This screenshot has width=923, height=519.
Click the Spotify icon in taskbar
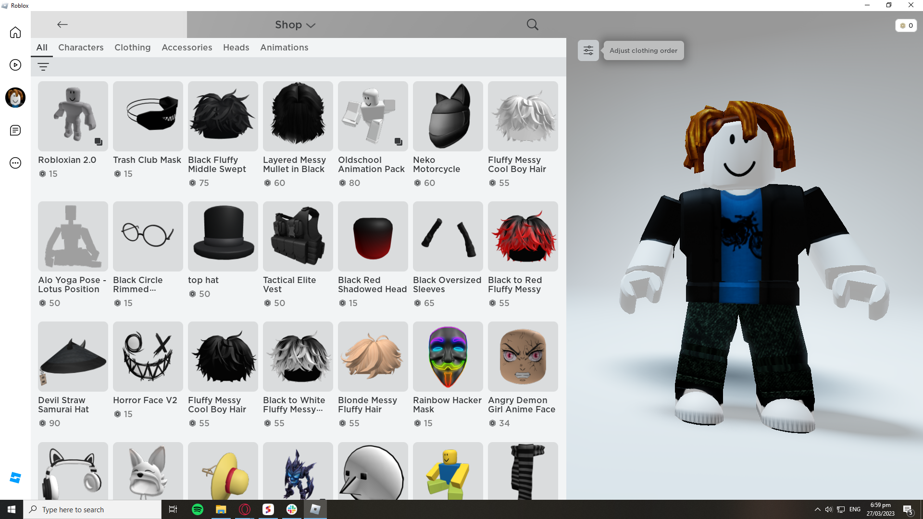point(198,509)
